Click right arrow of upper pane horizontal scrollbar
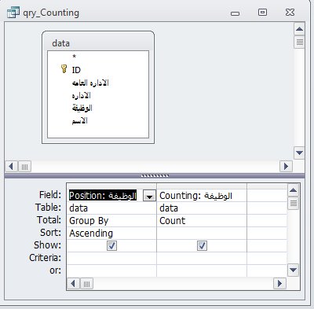Viewport: 314px width, 309px height. [x=286, y=167]
